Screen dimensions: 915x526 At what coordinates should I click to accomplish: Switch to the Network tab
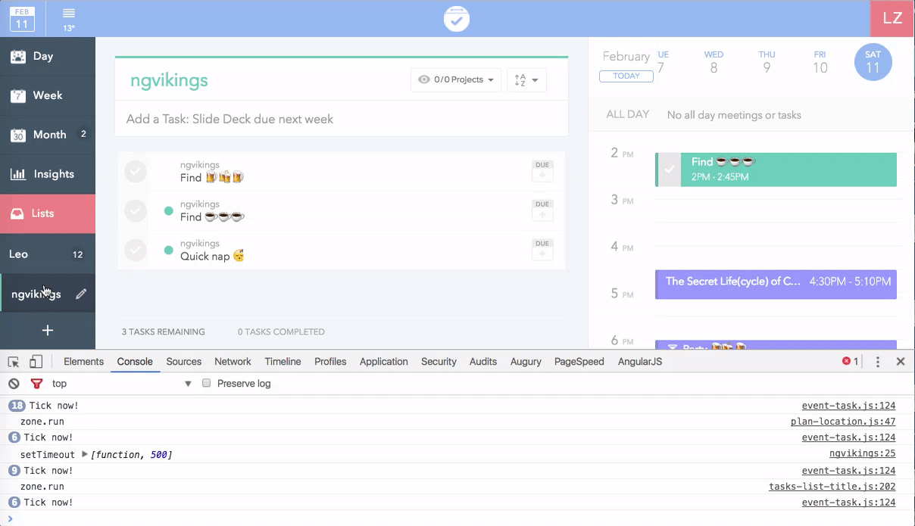(x=233, y=362)
